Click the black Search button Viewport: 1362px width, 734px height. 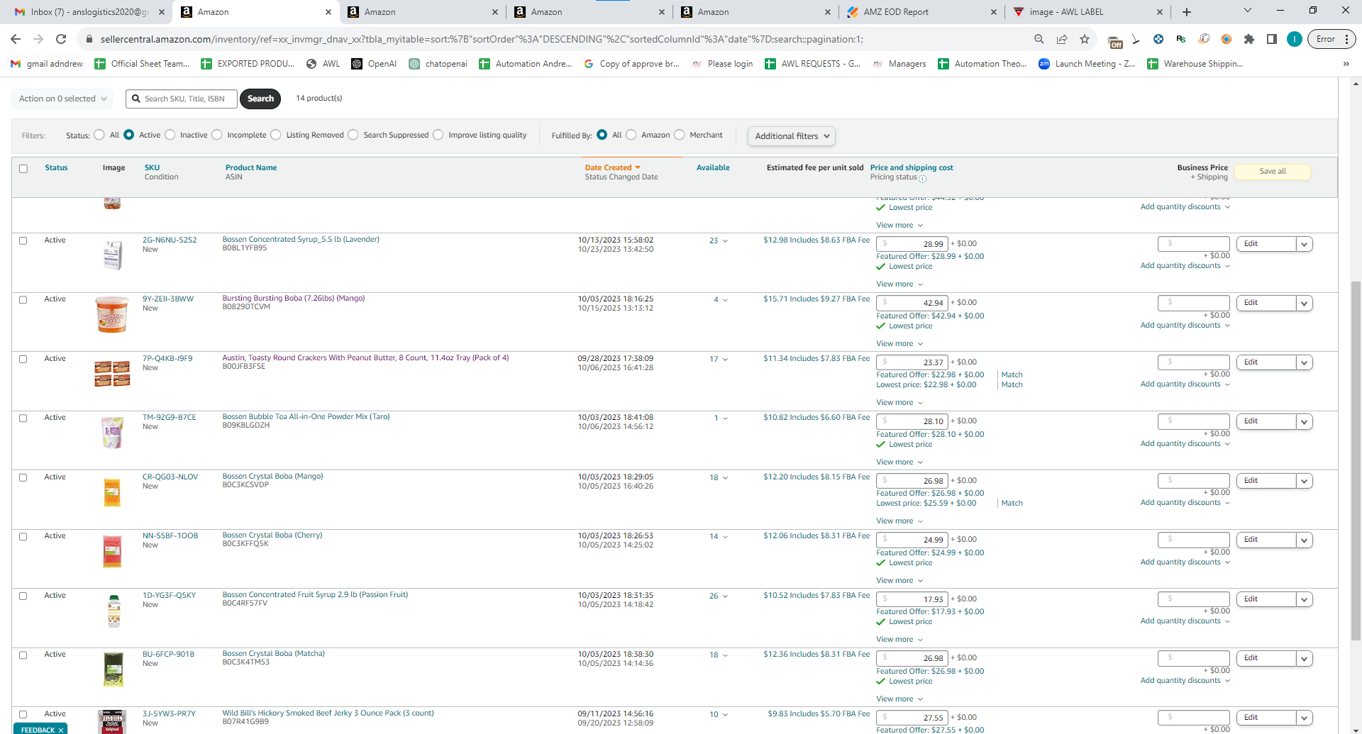[x=260, y=99]
